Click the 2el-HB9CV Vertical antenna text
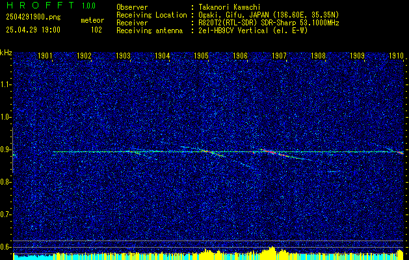 pyautogui.click(x=253, y=31)
